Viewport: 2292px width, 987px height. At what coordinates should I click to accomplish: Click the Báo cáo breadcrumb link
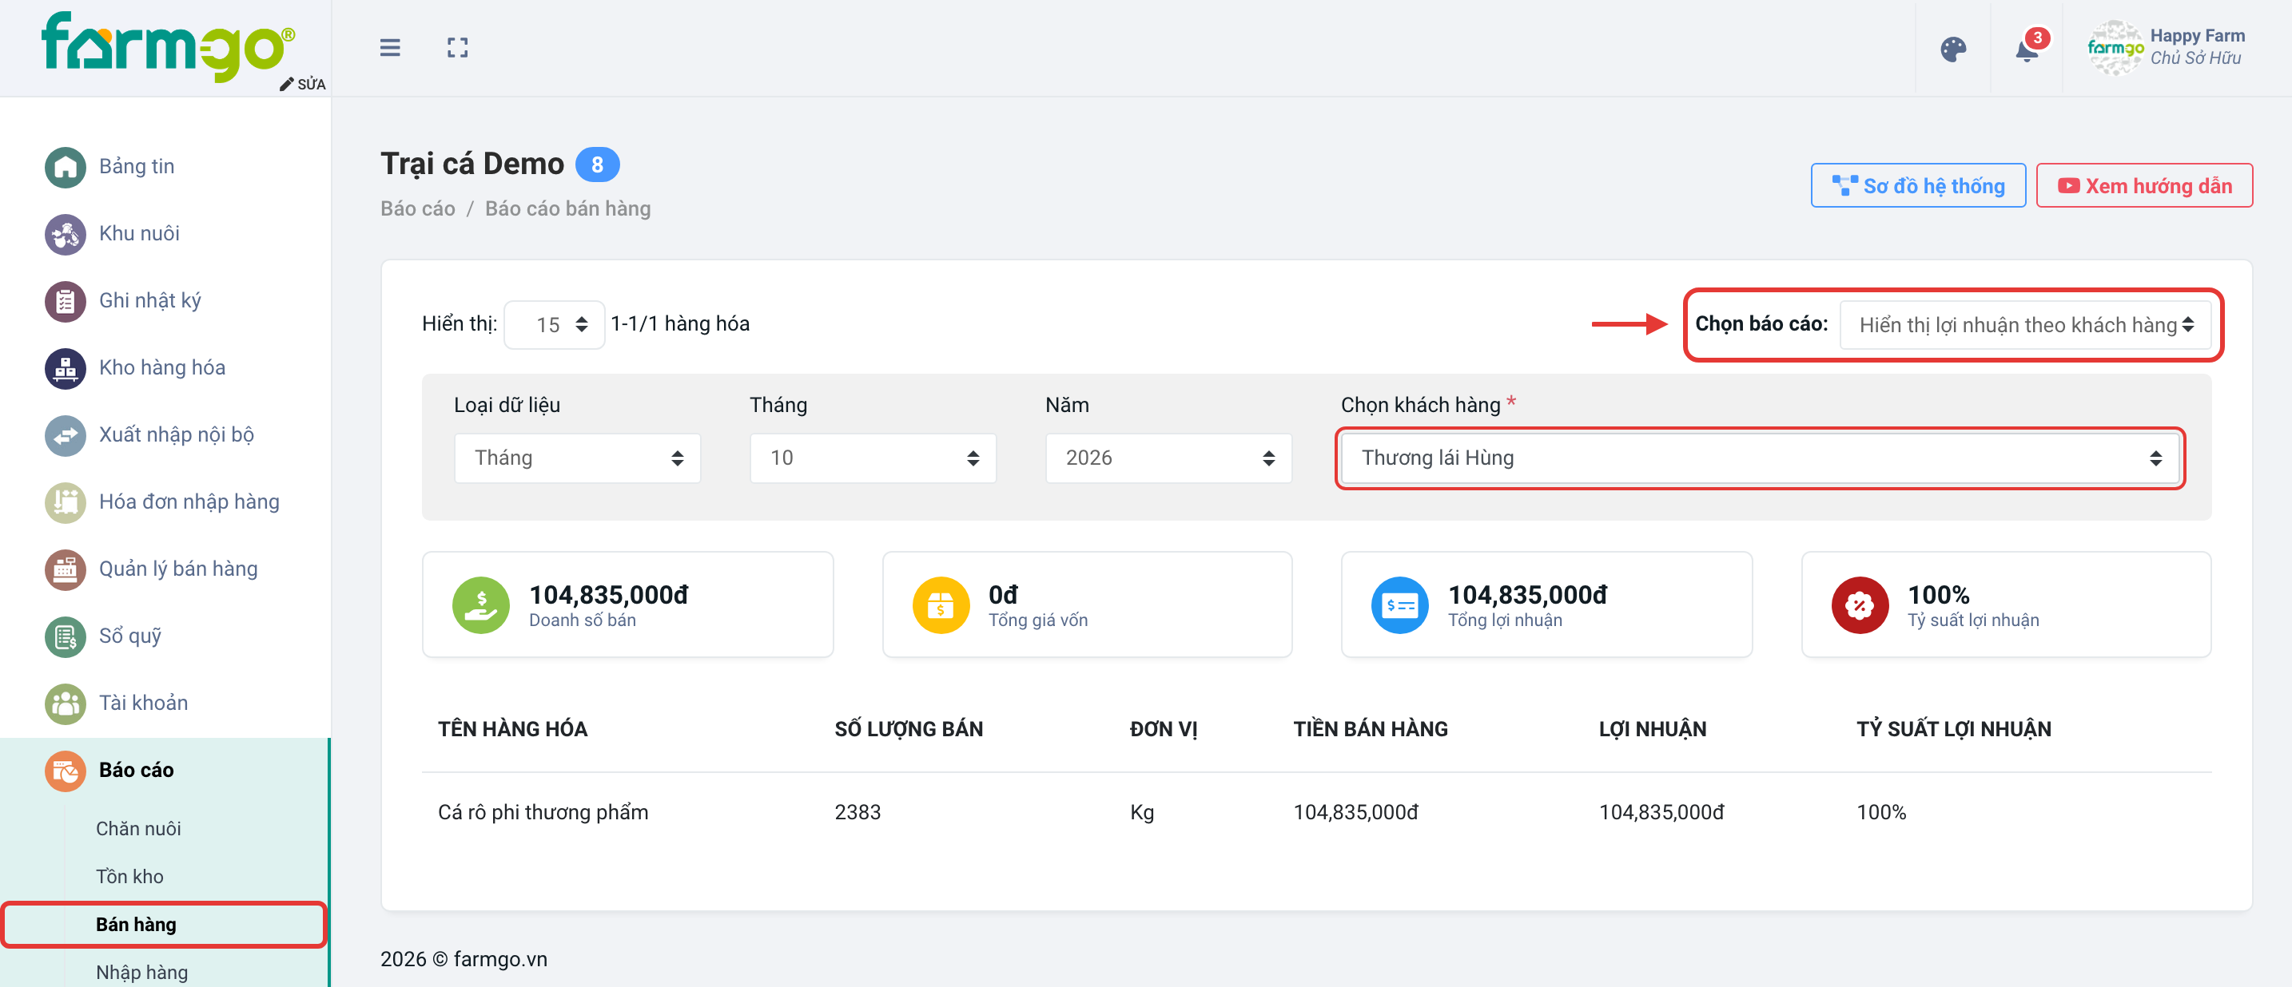(417, 208)
